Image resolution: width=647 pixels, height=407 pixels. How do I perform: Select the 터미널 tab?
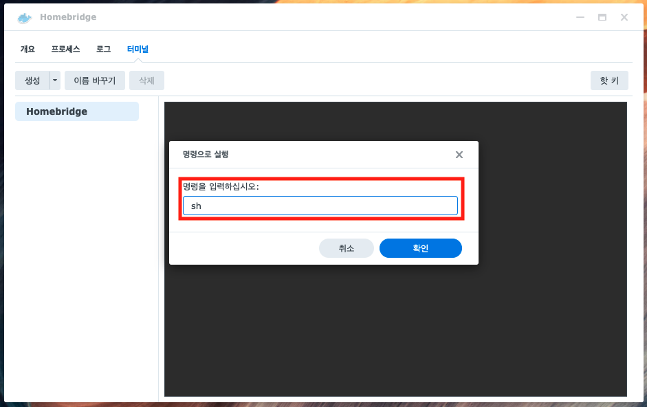coord(138,49)
